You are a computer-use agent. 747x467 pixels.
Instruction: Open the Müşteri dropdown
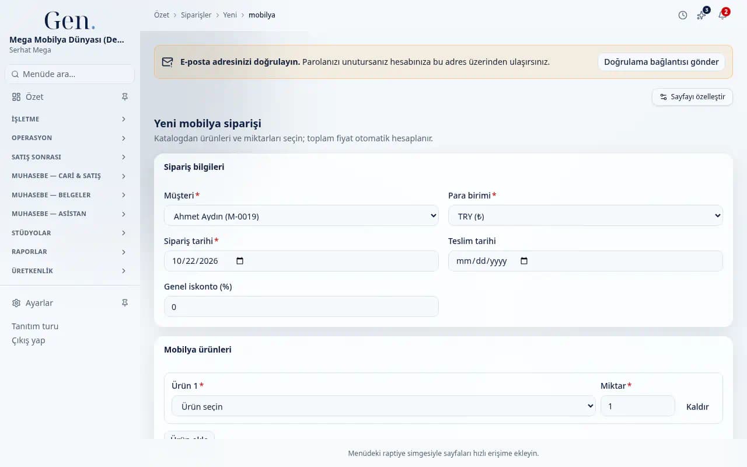(x=301, y=215)
